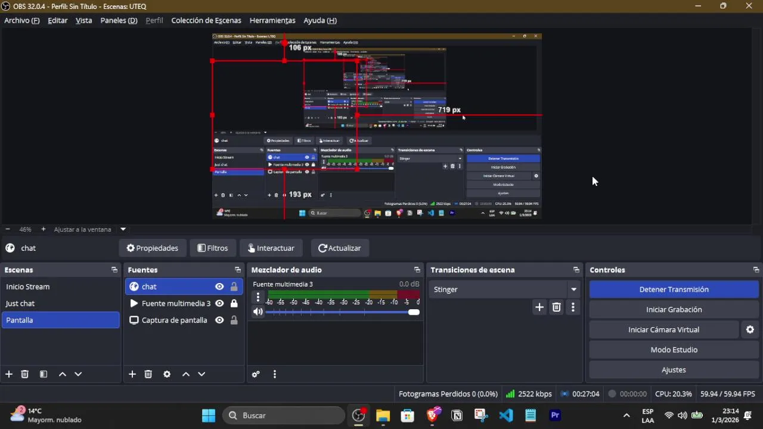Open preview scaling dropdown arrow
The width and height of the screenshot is (763, 429).
pyautogui.click(x=123, y=229)
